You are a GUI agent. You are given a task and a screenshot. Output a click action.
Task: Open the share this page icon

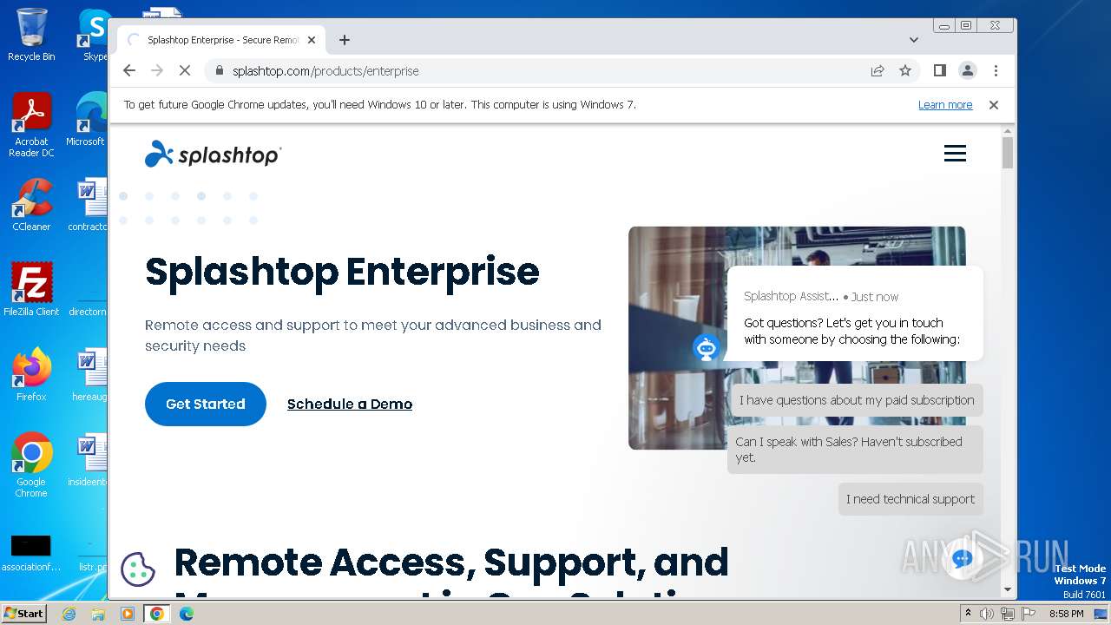(x=878, y=70)
